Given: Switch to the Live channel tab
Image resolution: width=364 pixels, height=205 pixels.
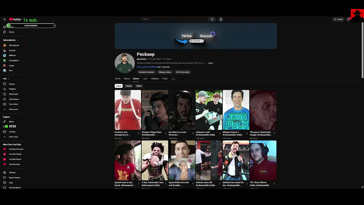Looking at the screenshot, I should point(145,79).
